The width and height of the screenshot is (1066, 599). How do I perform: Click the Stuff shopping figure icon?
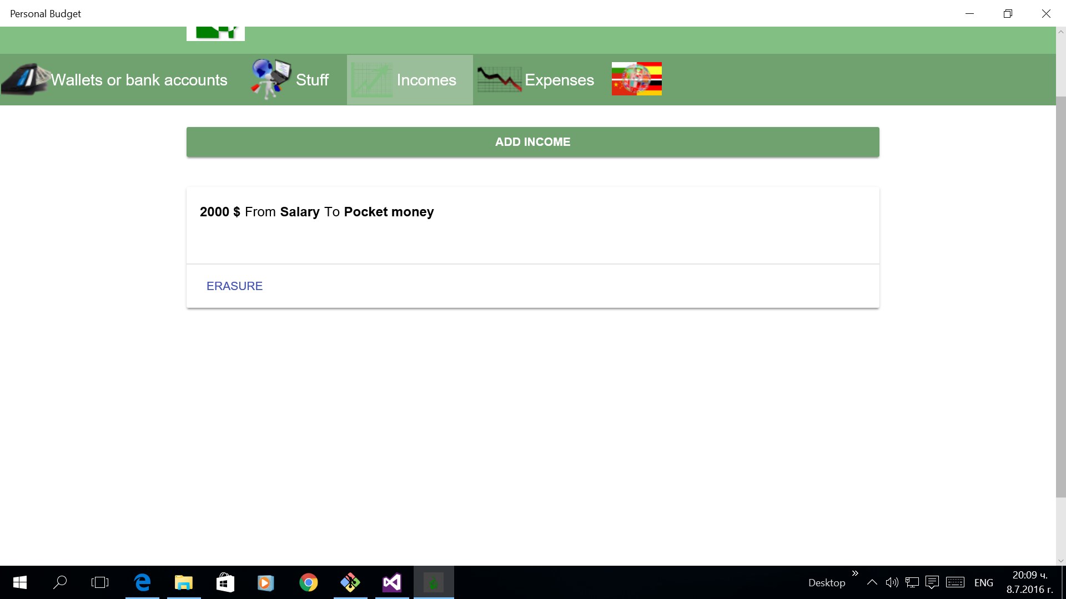pyautogui.click(x=270, y=80)
